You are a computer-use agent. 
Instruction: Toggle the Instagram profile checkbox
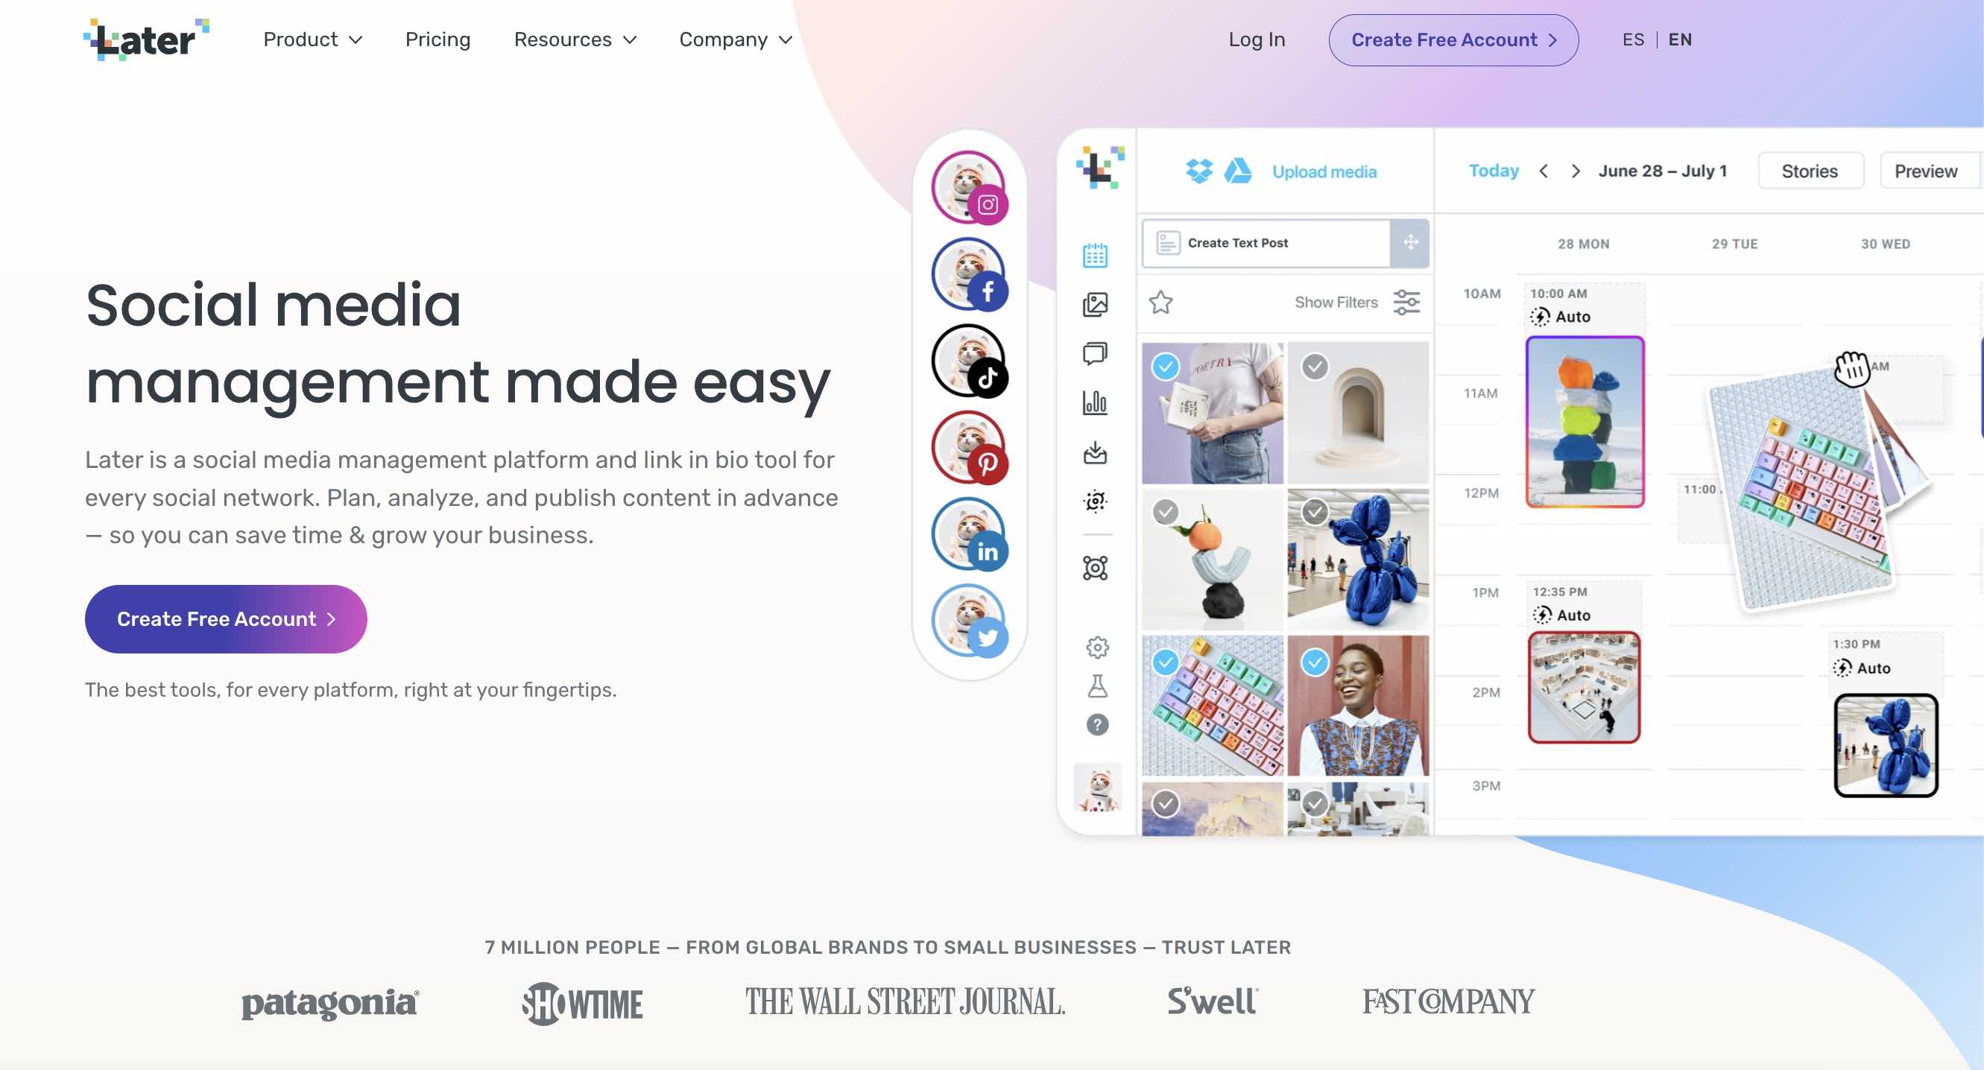[x=968, y=185]
